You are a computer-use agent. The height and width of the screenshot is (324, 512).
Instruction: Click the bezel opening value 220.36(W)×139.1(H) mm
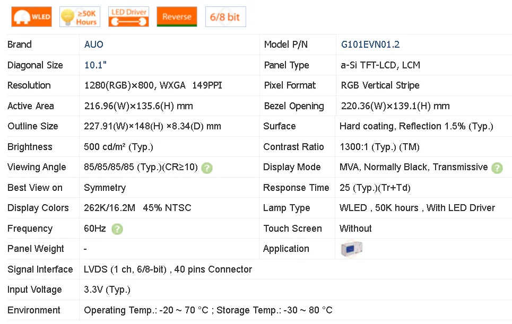395,106
